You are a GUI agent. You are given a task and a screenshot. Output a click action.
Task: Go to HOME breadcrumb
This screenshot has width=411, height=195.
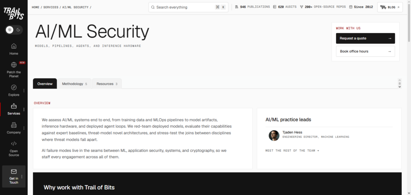click(x=35, y=7)
